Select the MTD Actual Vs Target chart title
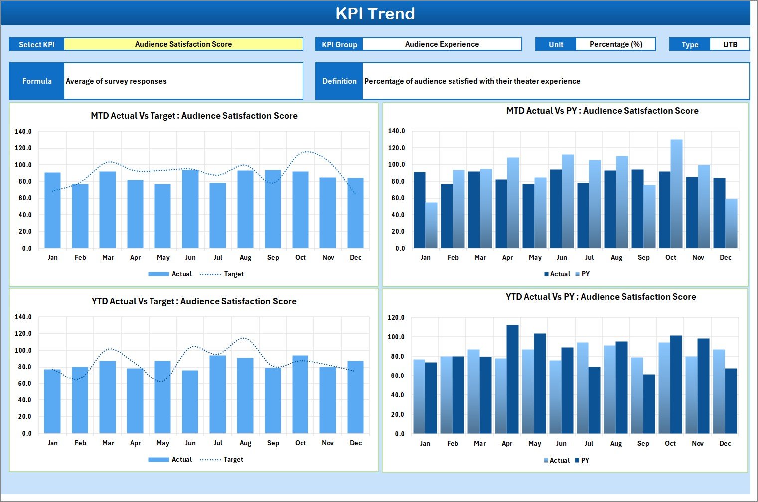Viewport: 758px width, 502px height. [x=193, y=115]
